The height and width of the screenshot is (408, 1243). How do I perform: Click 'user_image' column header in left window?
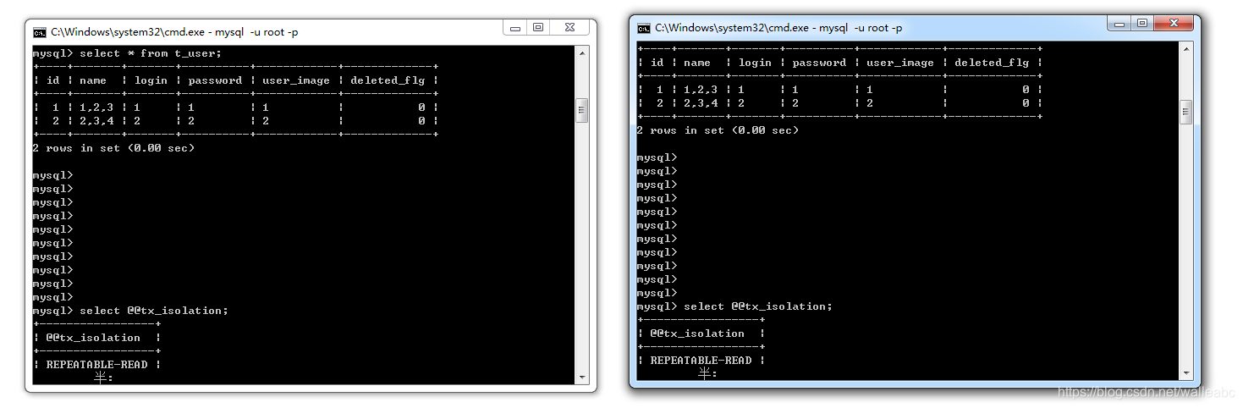[296, 80]
